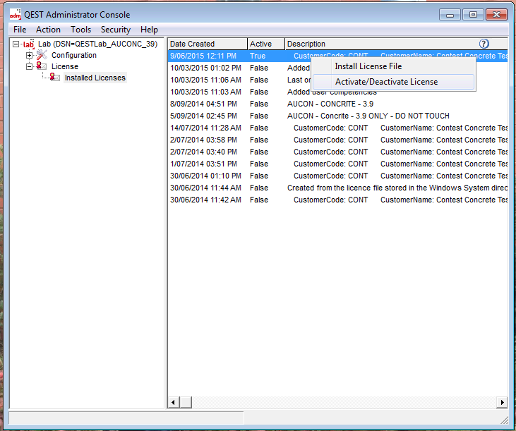Click the horizontal scrollbar left arrow
The height and width of the screenshot is (431, 516).
174,402
